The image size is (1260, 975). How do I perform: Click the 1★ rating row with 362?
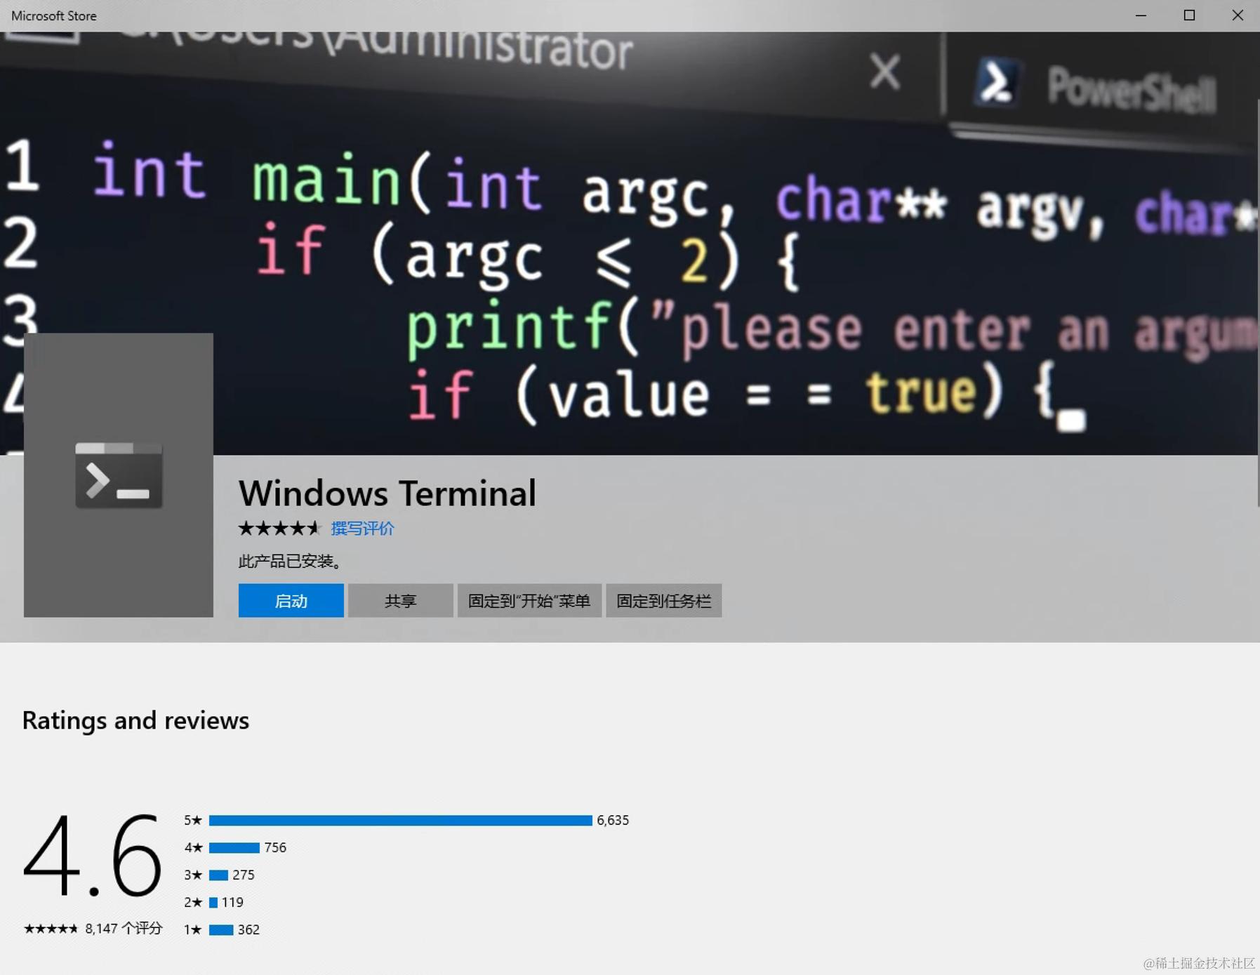(222, 929)
